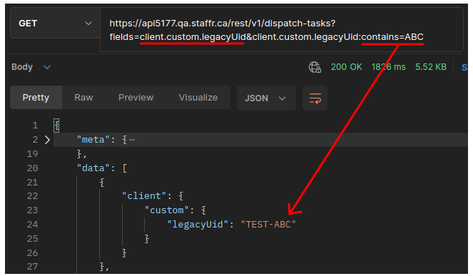
Task: Click the 5.52 KB response size
Action: point(431,67)
